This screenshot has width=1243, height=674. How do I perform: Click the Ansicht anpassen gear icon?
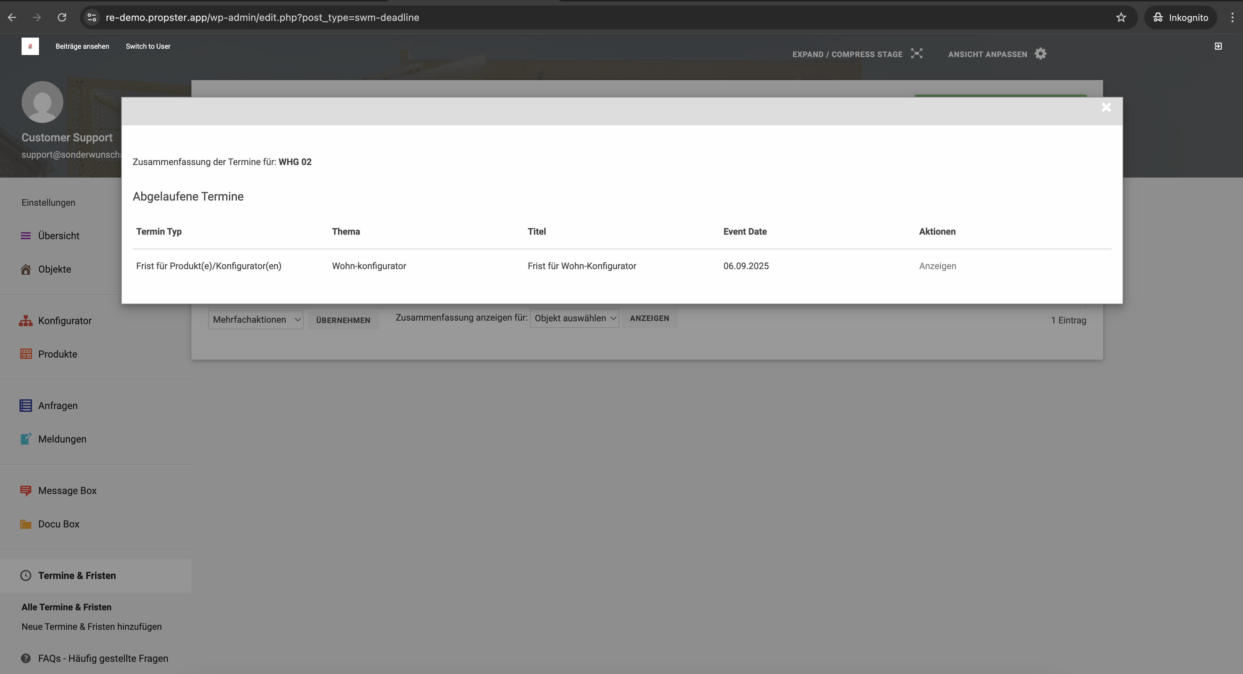(1040, 54)
